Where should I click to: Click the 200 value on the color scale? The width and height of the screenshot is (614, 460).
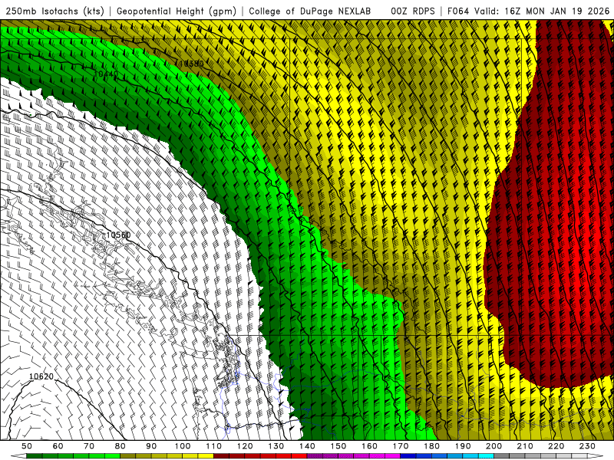(x=494, y=446)
